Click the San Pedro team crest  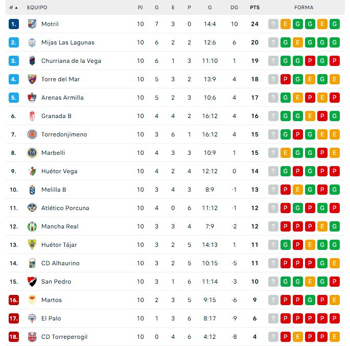pyautogui.click(x=32, y=282)
